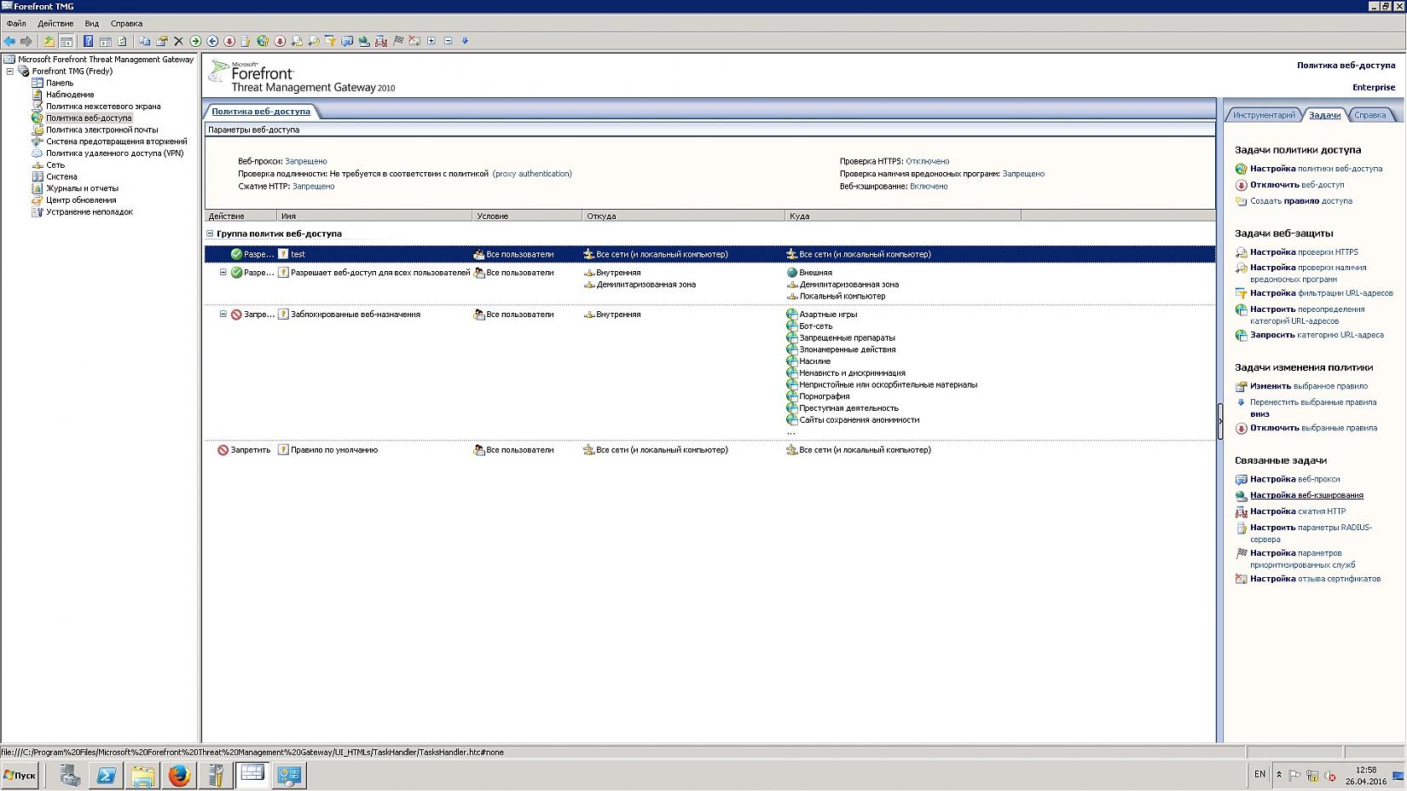Open Firefox from the taskbar
The image size is (1407, 791).
pos(178,775)
